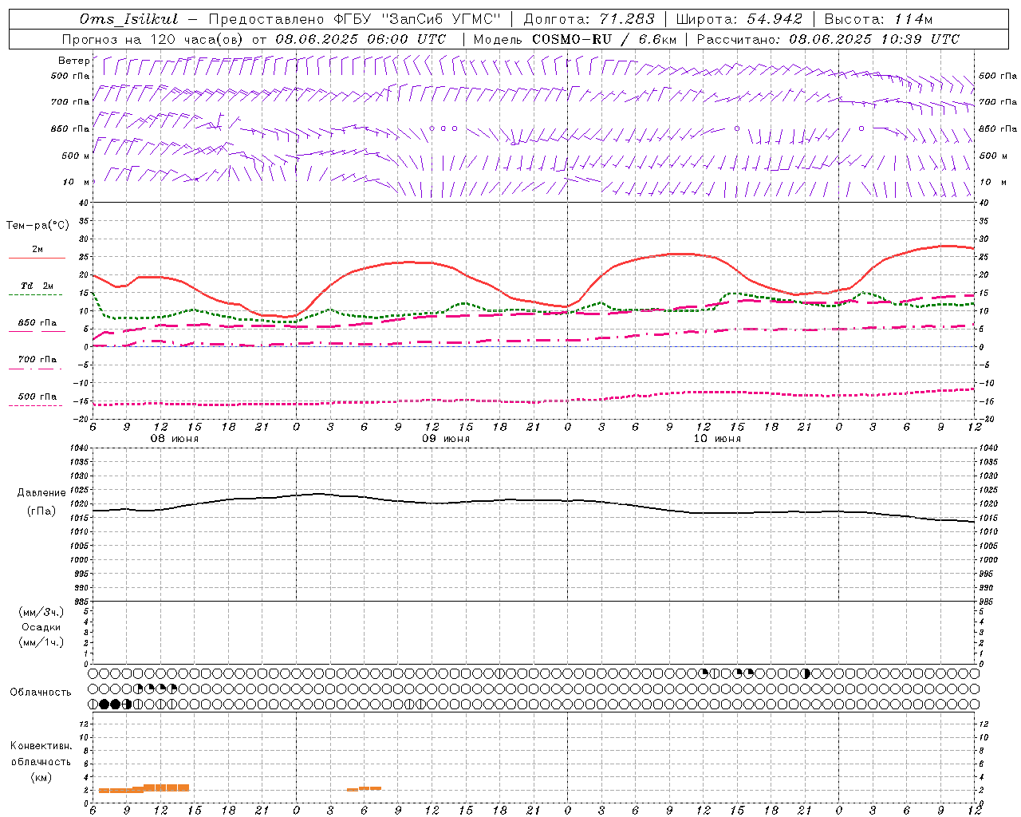The height and width of the screenshot is (817, 1021).
Task: Click the red 2м legend line
Action: 37,258
